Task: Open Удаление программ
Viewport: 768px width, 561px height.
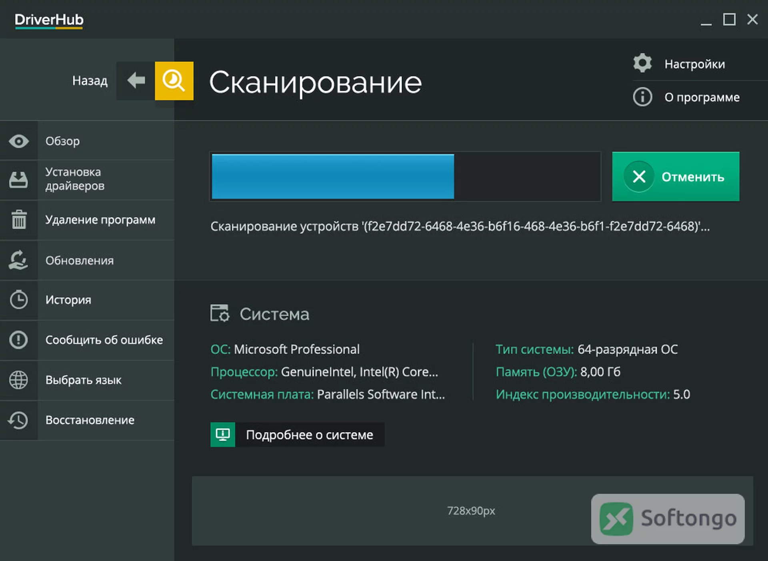Action: pyautogui.click(x=87, y=220)
